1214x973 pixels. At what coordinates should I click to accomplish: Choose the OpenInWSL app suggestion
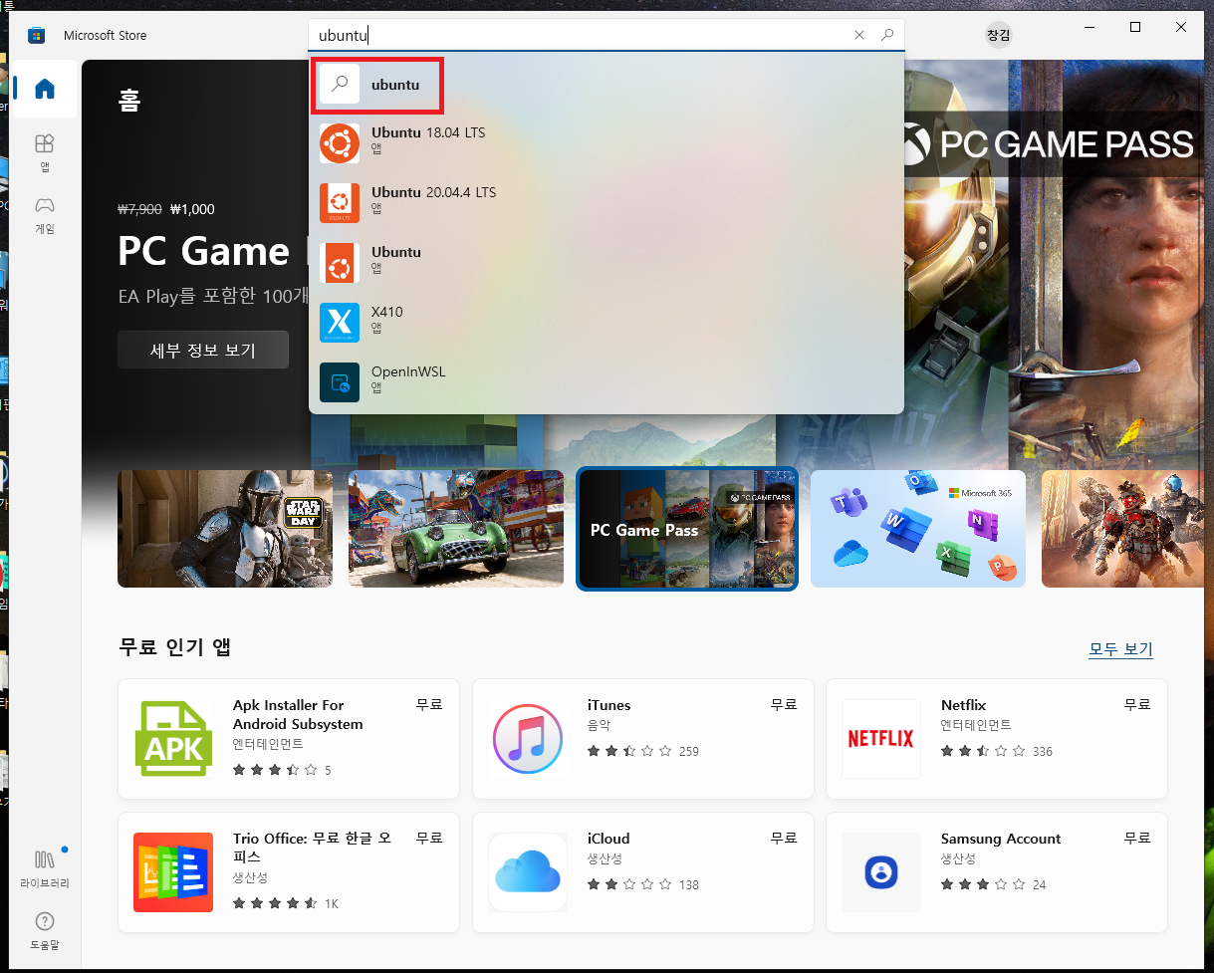(606, 382)
